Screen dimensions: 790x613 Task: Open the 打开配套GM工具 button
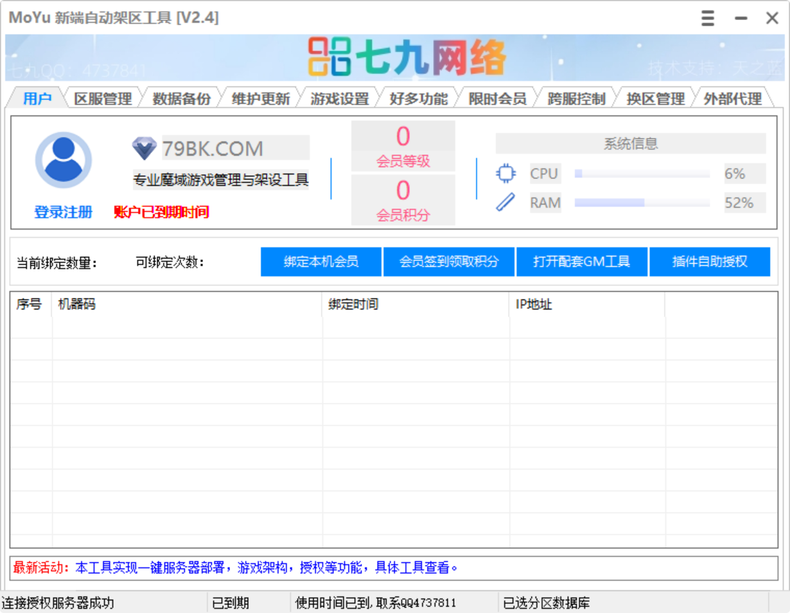pyautogui.click(x=581, y=262)
